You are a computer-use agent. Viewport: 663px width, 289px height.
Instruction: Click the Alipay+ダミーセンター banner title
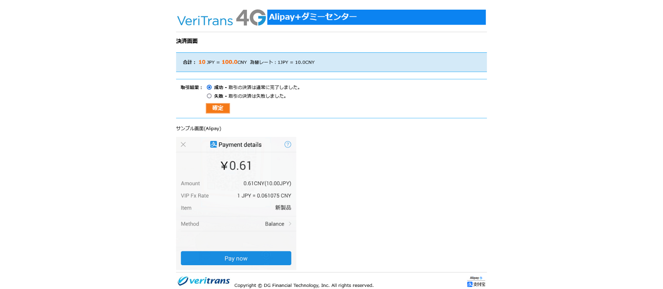coord(313,17)
